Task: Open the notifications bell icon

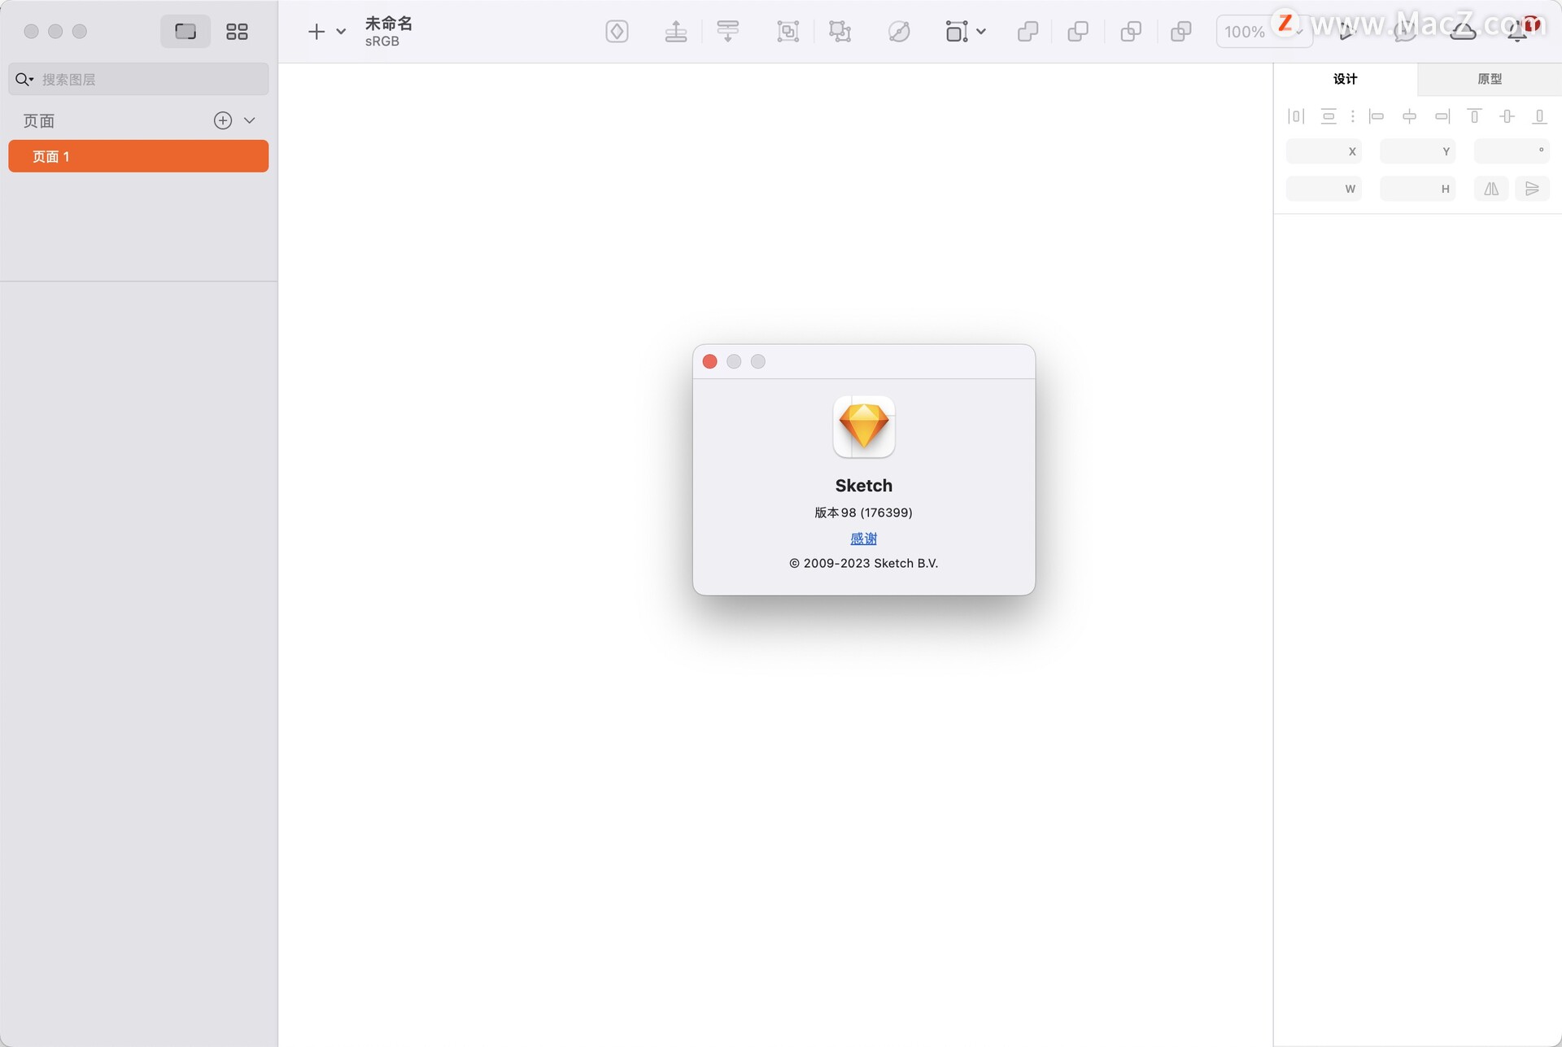Action: pyautogui.click(x=1517, y=32)
